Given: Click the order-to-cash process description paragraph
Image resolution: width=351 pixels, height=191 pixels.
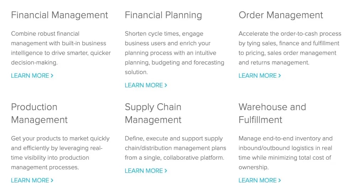Looking at the screenshot, I should (289, 48).
